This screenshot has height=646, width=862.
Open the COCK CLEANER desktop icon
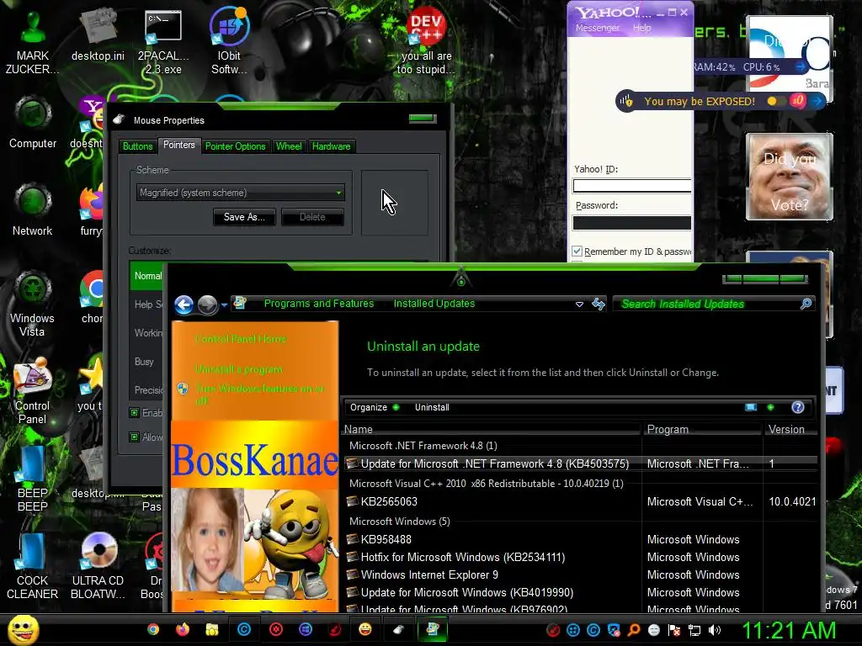click(x=33, y=566)
